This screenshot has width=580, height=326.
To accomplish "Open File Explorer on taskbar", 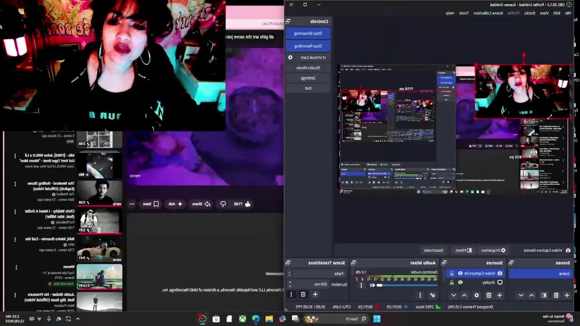I will [x=269, y=319].
